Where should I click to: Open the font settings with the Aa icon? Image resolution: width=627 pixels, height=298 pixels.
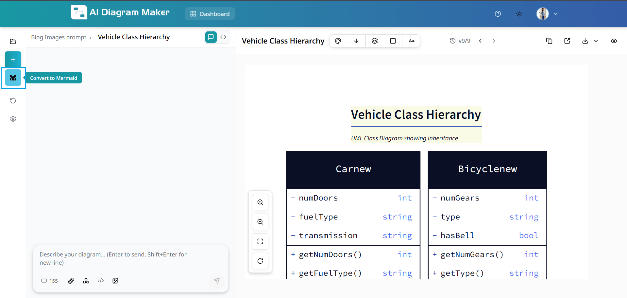[411, 41]
